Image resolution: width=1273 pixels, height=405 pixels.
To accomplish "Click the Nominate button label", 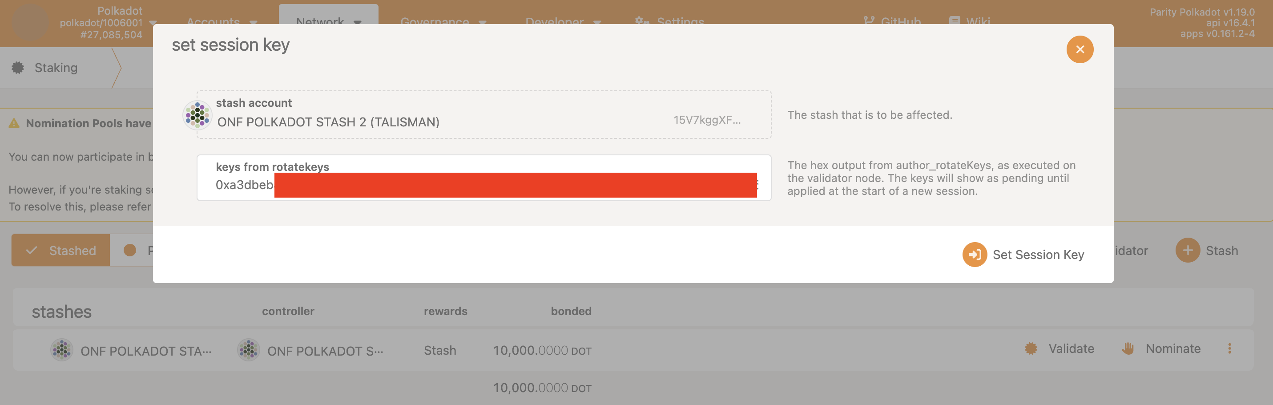I will [1172, 348].
